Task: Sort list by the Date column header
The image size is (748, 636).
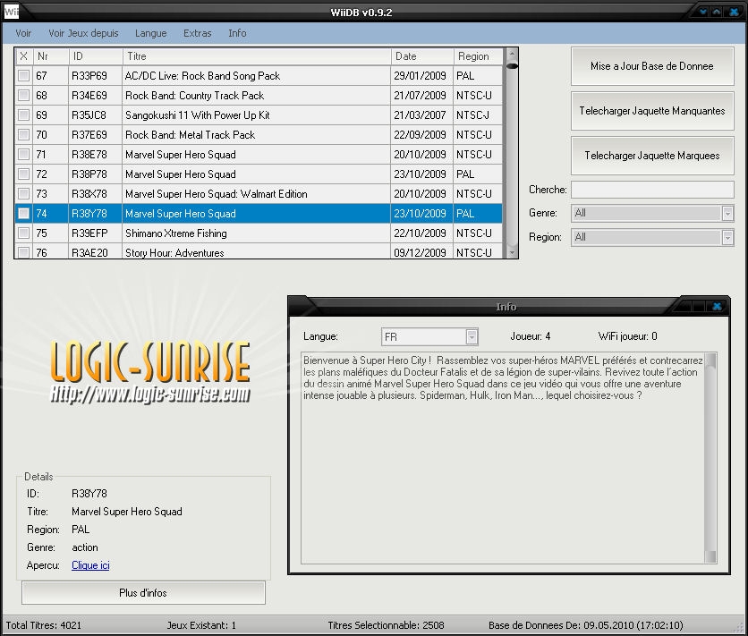Action: pyautogui.click(x=421, y=56)
